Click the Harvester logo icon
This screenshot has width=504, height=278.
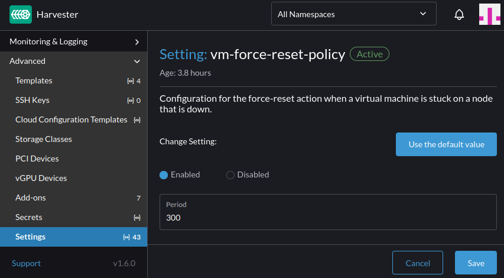point(21,14)
